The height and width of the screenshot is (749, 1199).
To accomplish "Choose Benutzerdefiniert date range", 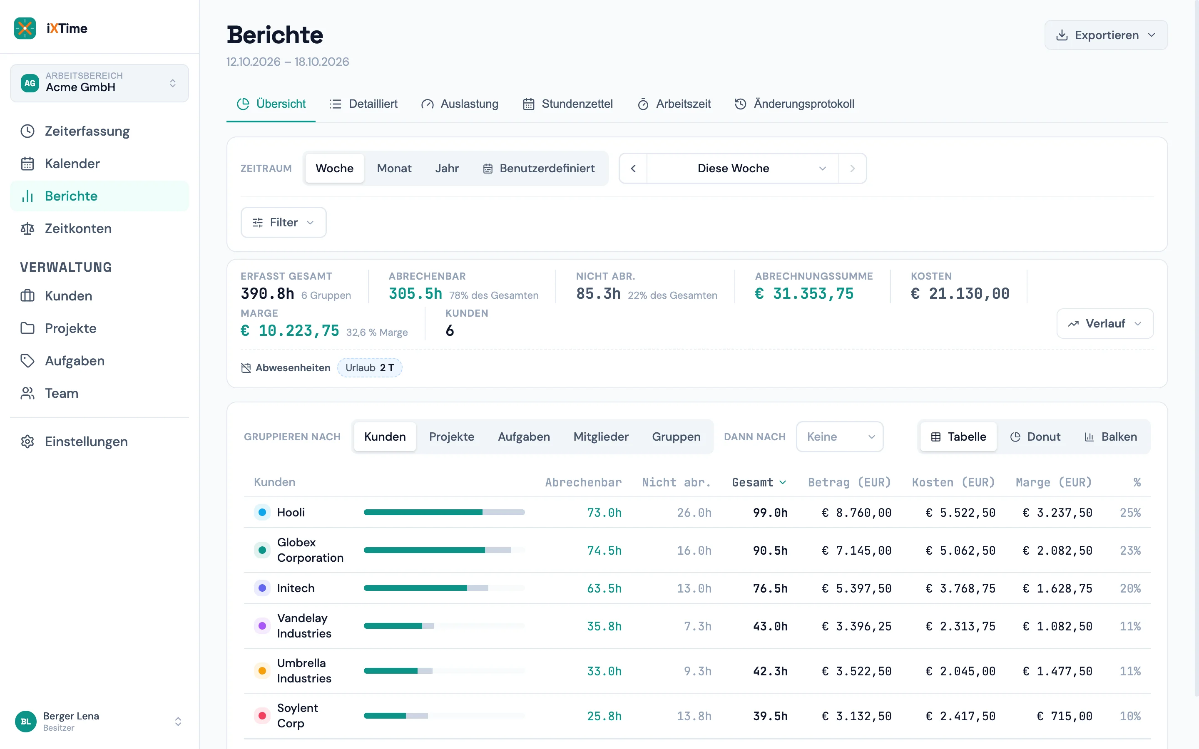I will pos(539,169).
